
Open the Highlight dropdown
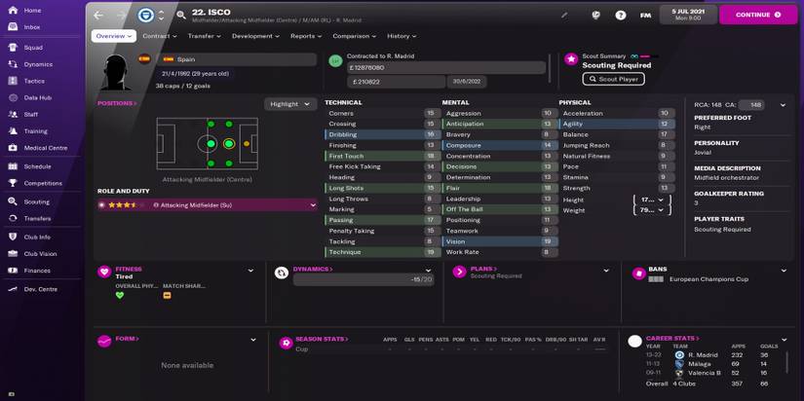(x=290, y=104)
